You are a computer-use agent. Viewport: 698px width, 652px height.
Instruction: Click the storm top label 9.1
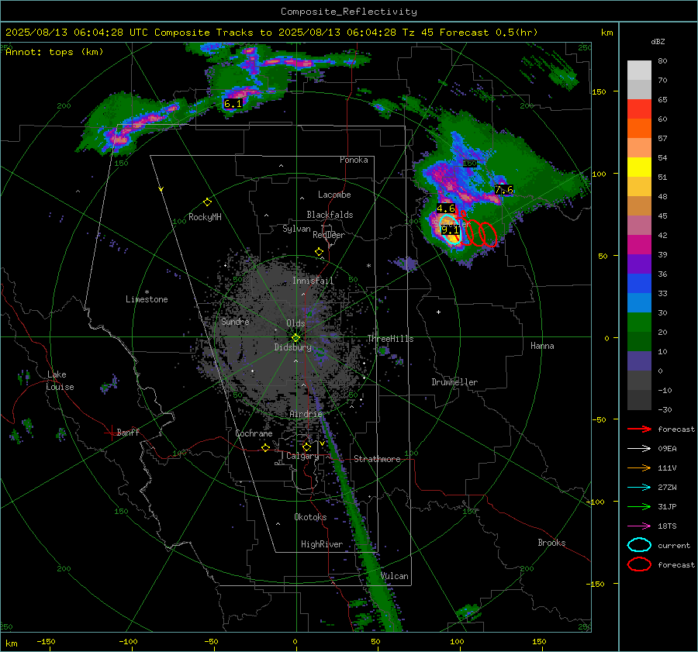[x=450, y=230]
